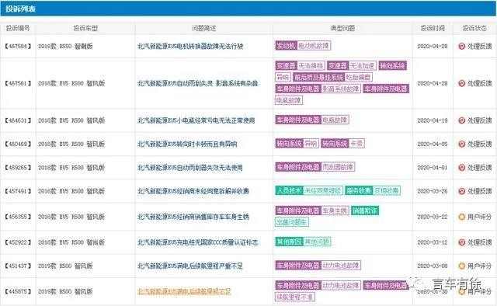This screenshot has height=306, width=497.
Task: Click the date 2020-03-26 in row 457491
Action: pos(433,191)
